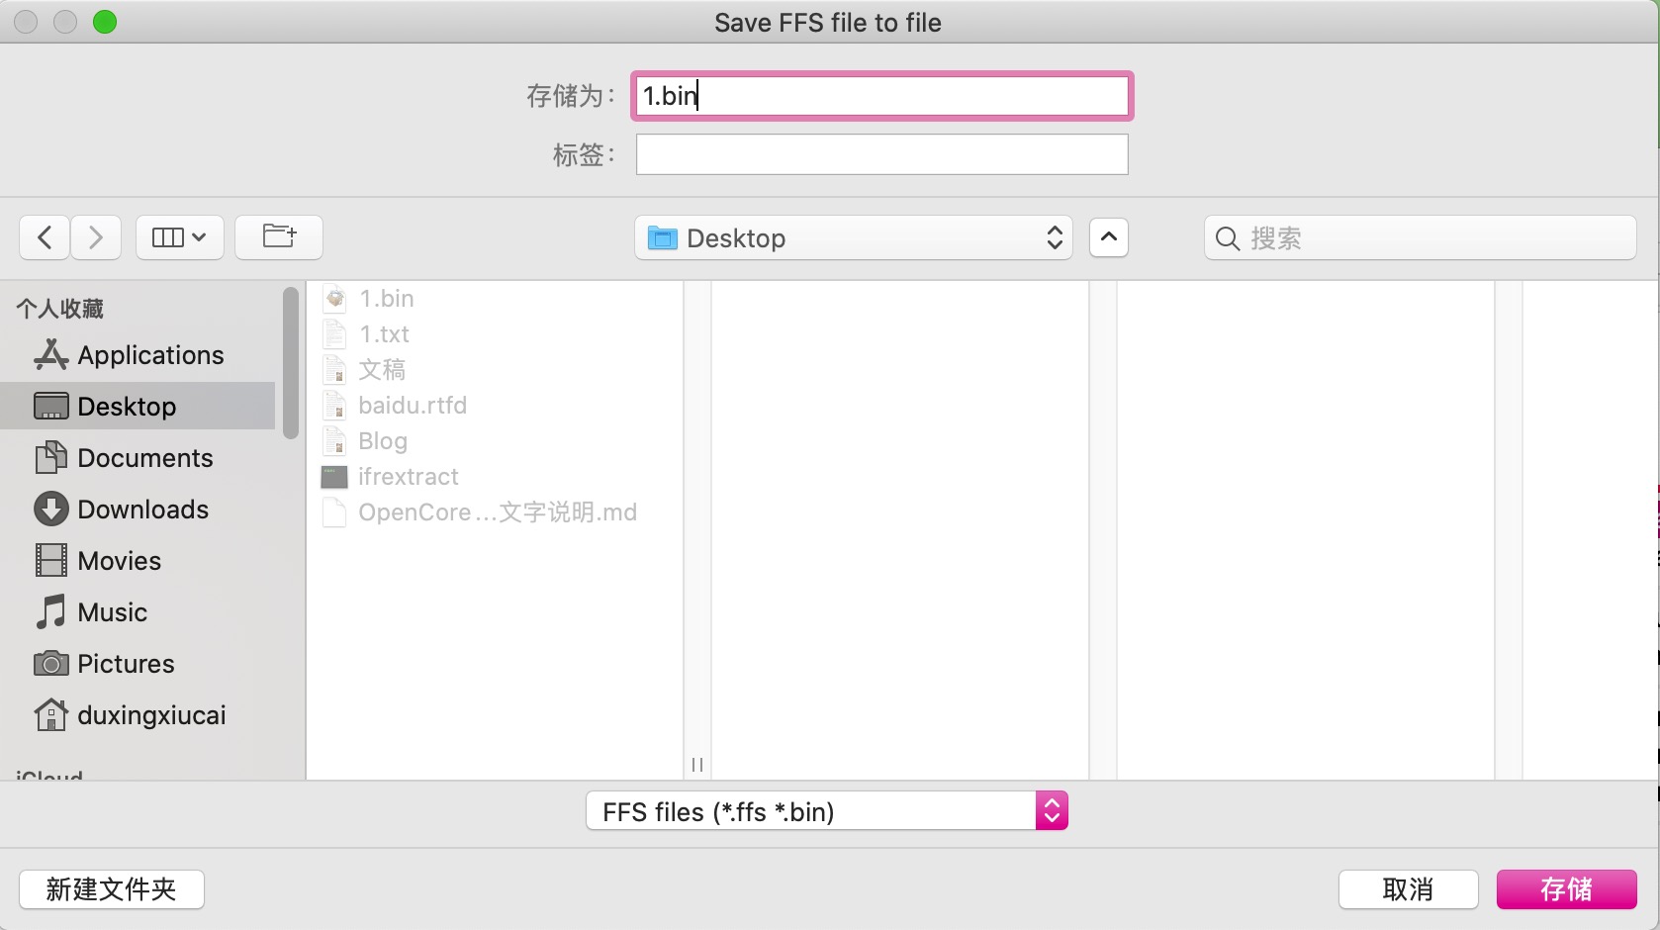Viewport: 1660px width, 930px height.
Task: Click the empty tags input field
Action: [x=881, y=154]
